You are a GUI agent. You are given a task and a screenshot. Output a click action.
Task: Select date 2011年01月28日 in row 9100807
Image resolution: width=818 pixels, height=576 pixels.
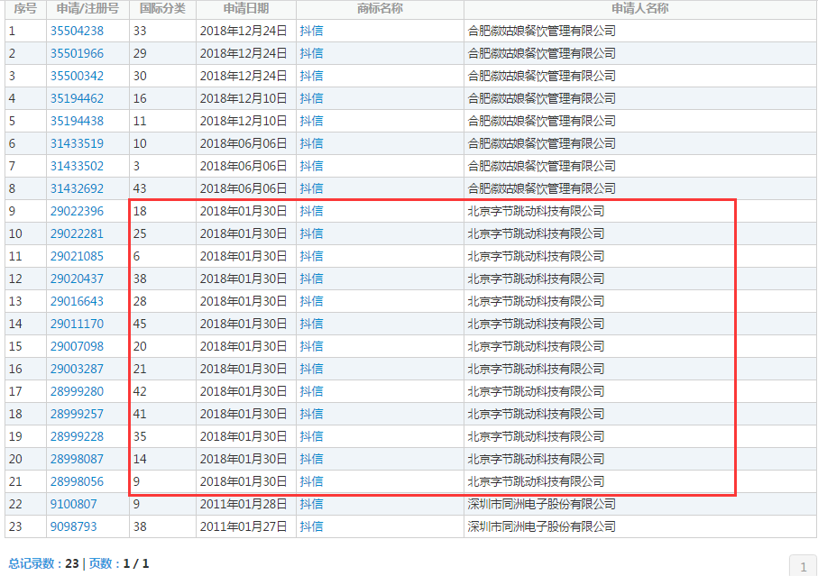coord(244,504)
